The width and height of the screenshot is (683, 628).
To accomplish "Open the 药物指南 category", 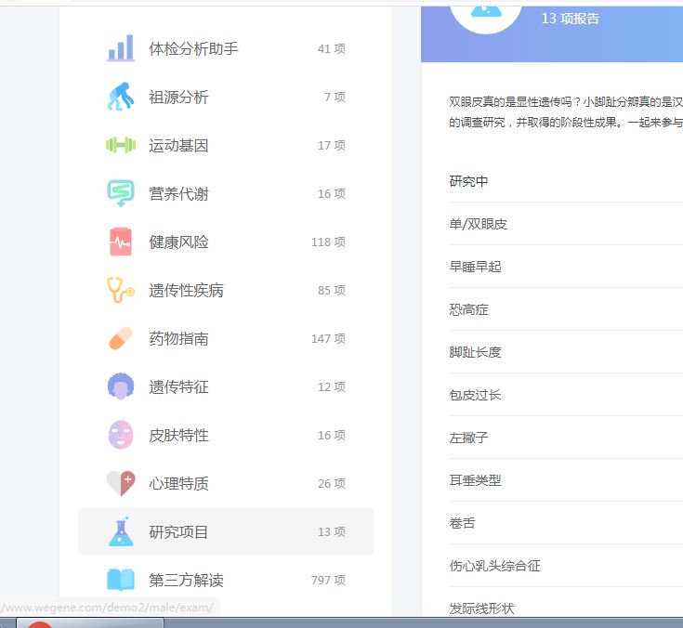I will pyautogui.click(x=226, y=338).
